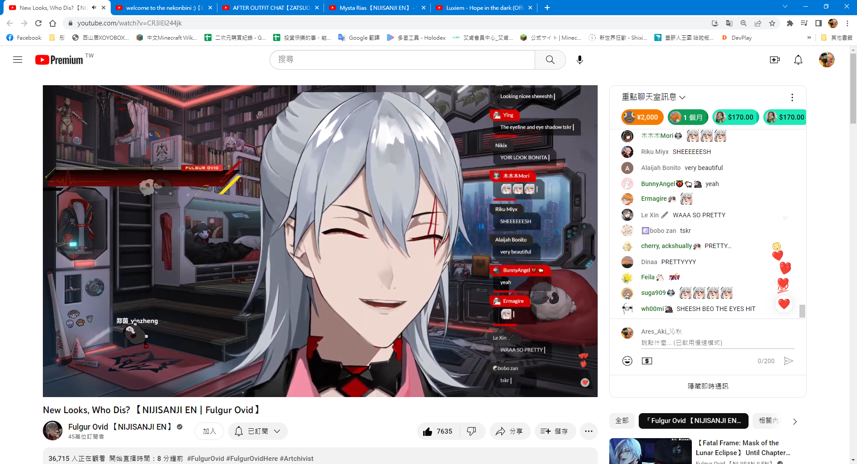This screenshot has height=464, width=857.
Task: Click the 加入 join membership button
Action: [209, 431]
